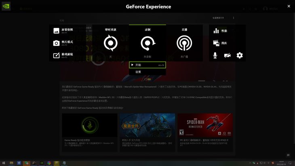Open overlay settings gear icon
This screenshot has height=166, width=295.
click(x=240, y=55)
